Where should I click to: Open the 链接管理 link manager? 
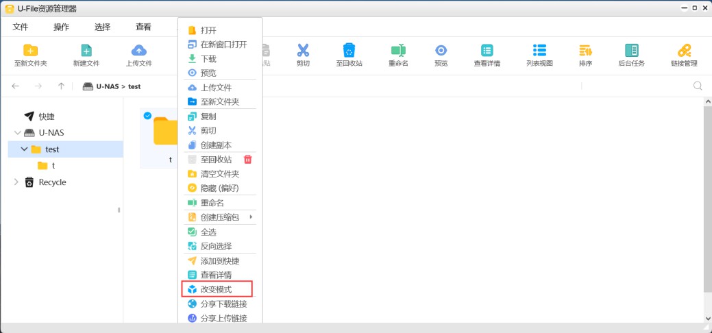click(x=684, y=51)
